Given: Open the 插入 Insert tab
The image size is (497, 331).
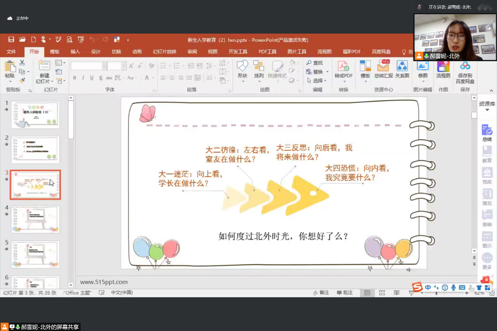Looking at the screenshot, I should tap(75, 52).
